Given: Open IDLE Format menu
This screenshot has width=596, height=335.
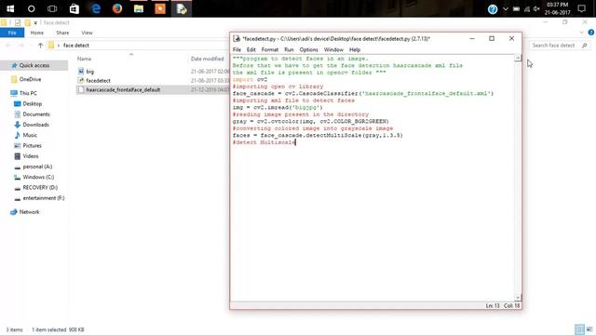Looking at the screenshot, I should point(270,49).
